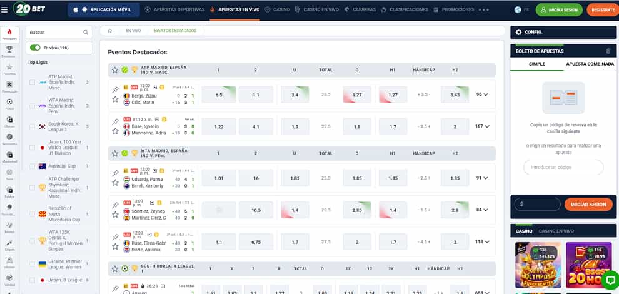Screen dimensions: 619x294
Task: Click orange Iniciar Sesion in bet slip
Action: 588,205
